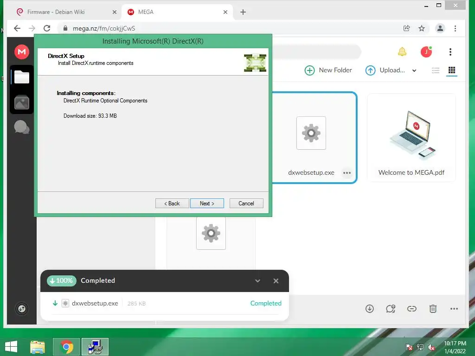The height and width of the screenshot is (356, 475).
Task: Switch MEGA to grid view
Action: [452, 70]
